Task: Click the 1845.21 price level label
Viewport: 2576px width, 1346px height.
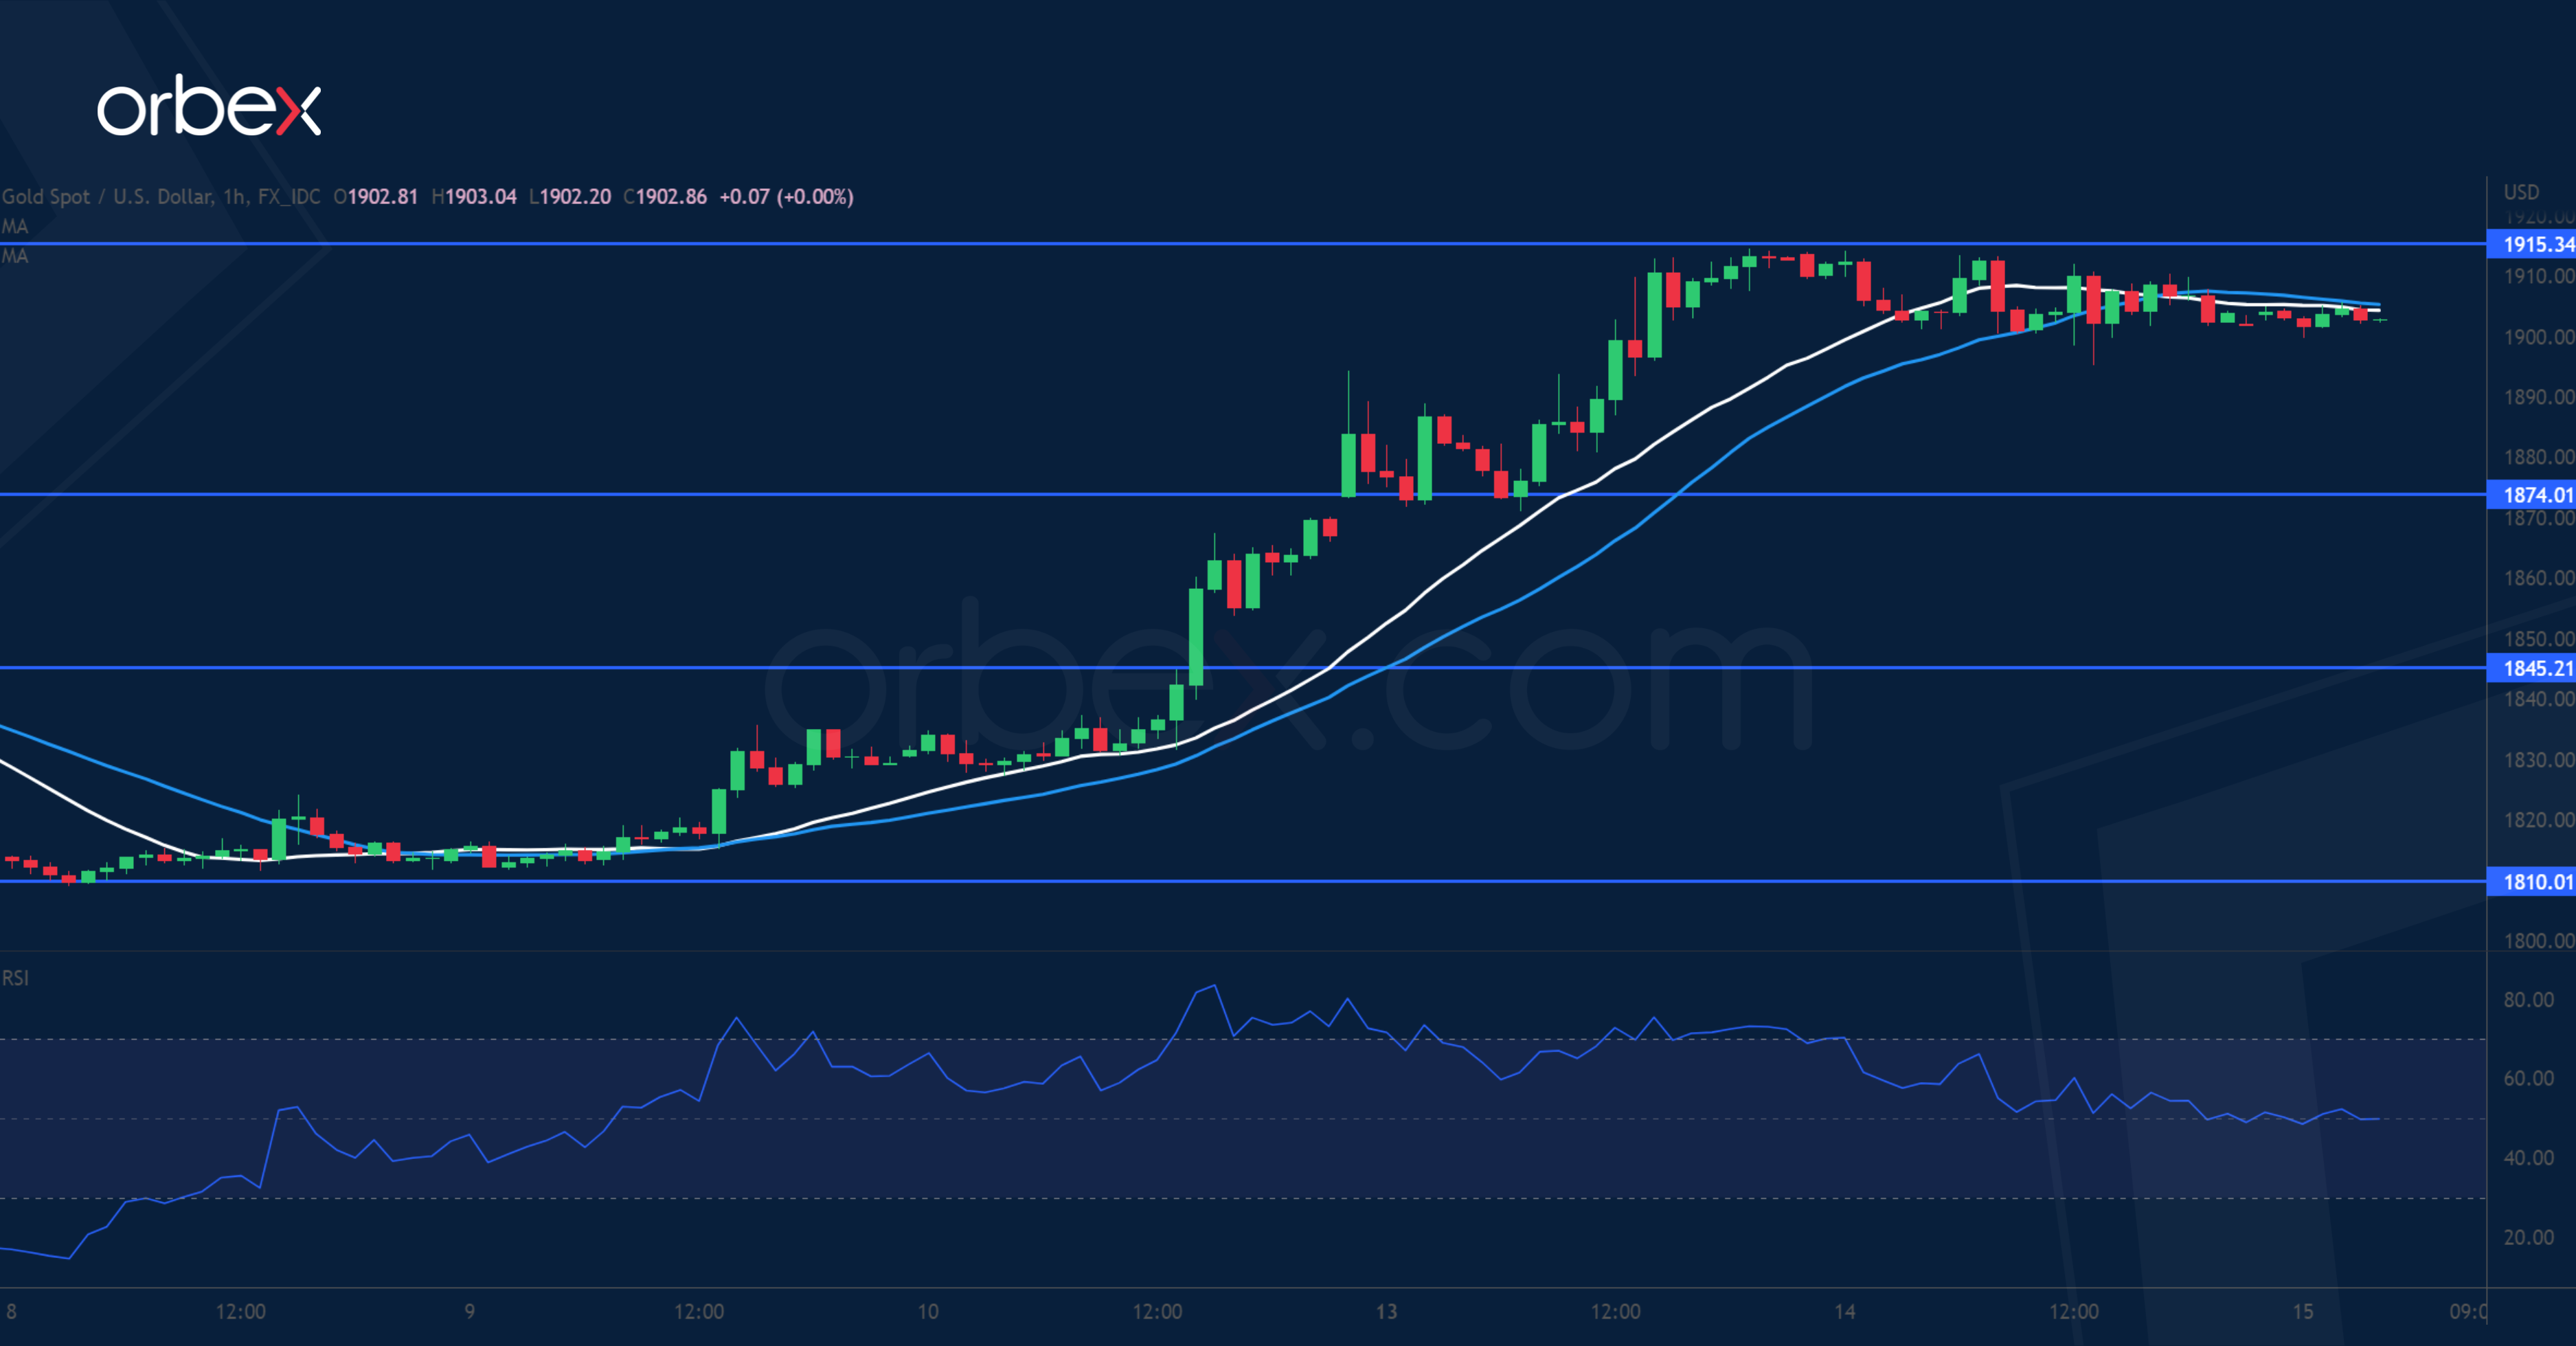Action: [x=2536, y=668]
